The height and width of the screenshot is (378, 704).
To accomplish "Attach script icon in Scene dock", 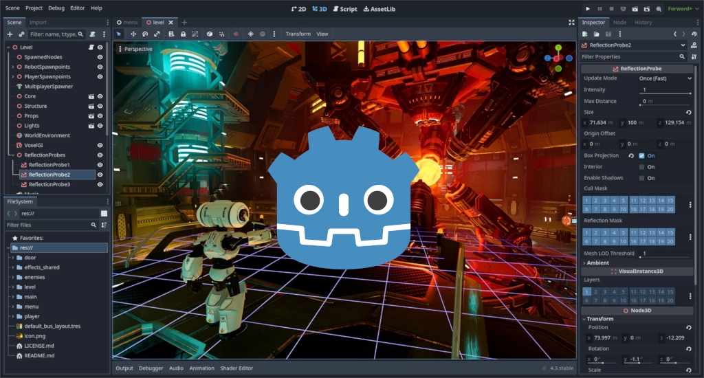I will [x=93, y=34].
